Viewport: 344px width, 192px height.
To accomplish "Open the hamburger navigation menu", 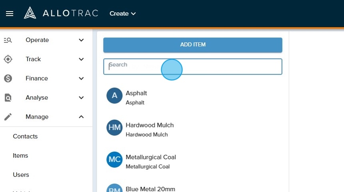I will (10, 14).
